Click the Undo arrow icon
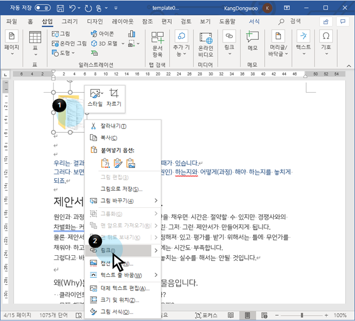The width and height of the screenshot is (355, 321). click(x=72, y=8)
